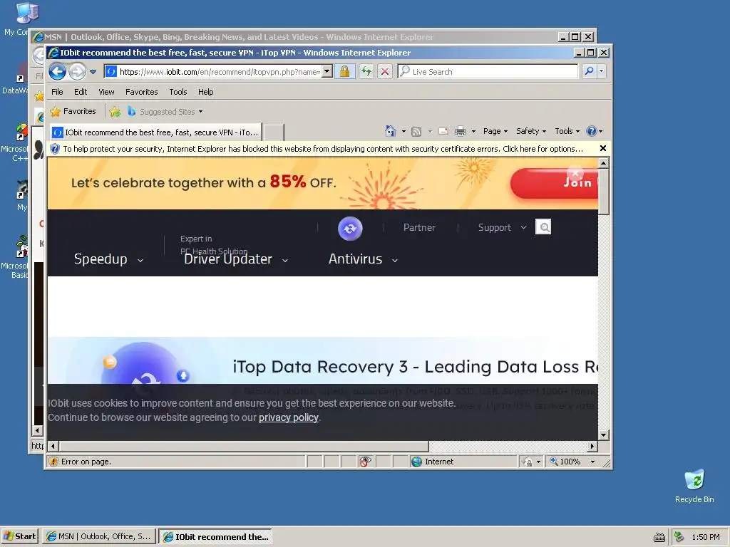
Task: Change zoom level at 100% button
Action: pos(565,462)
